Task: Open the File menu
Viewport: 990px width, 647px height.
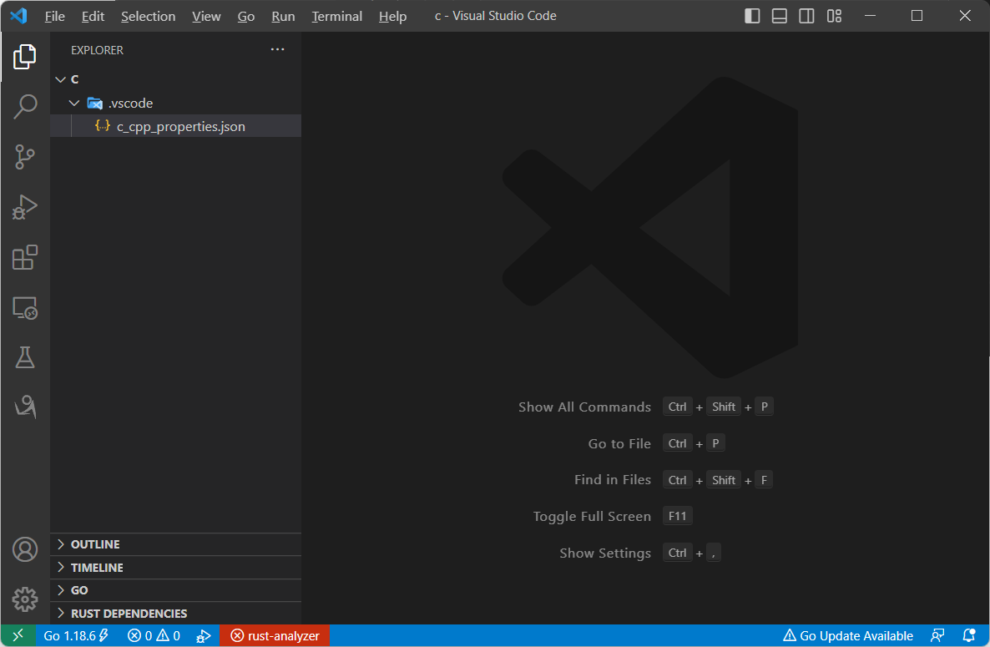Action: click(55, 17)
